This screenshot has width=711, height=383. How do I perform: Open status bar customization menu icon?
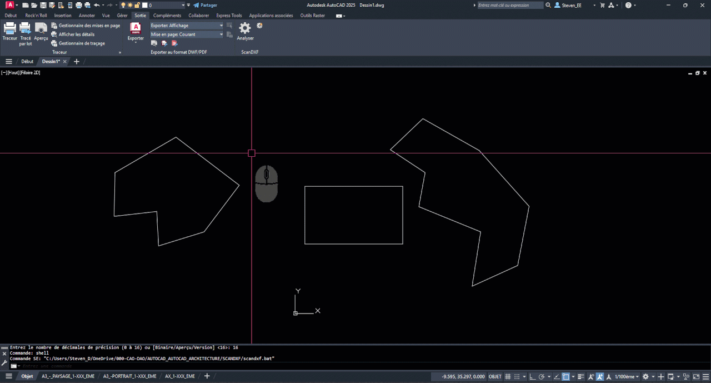706,377
